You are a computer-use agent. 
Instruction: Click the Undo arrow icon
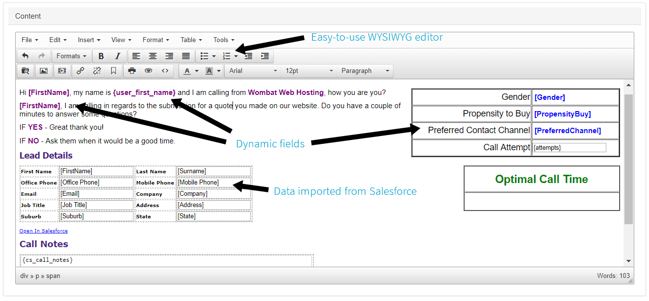(26, 56)
